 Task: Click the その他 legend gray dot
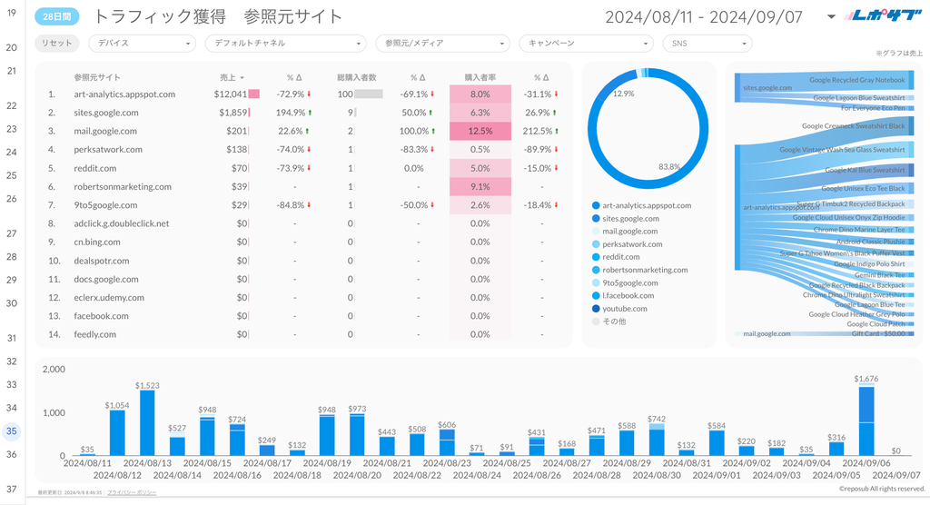pyautogui.click(x=596, y=322)
